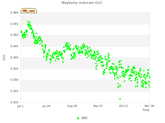Screen dimensions: 165x123
Task: Click the 0.320 y-axis value
Action: (14, 102)
